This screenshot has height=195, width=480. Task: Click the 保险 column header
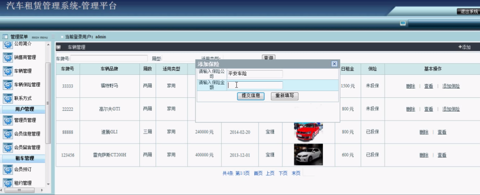pos(372,69)
